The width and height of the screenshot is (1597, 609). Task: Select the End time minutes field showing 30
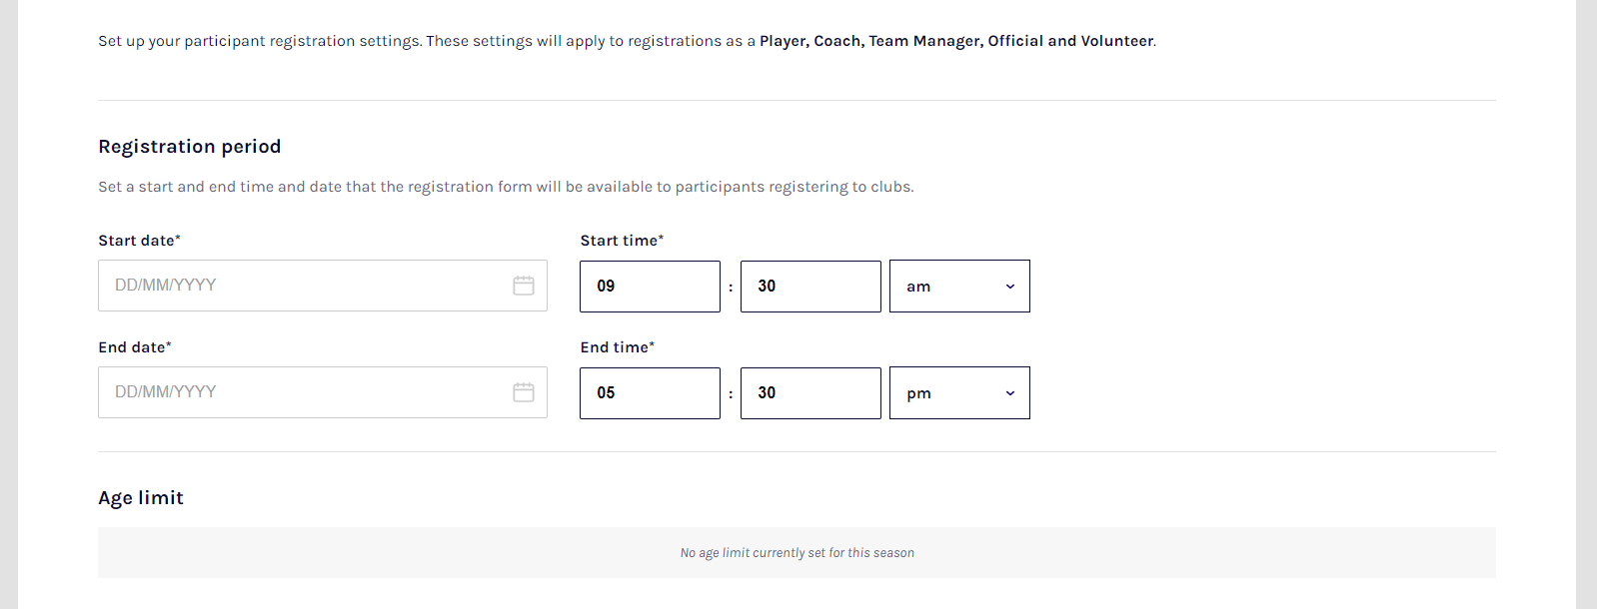point(810,393)
